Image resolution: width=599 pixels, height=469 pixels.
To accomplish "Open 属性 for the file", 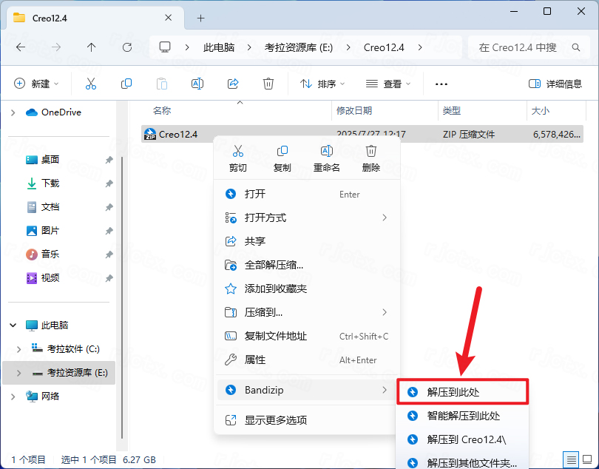I will click(x=308, y=360).
